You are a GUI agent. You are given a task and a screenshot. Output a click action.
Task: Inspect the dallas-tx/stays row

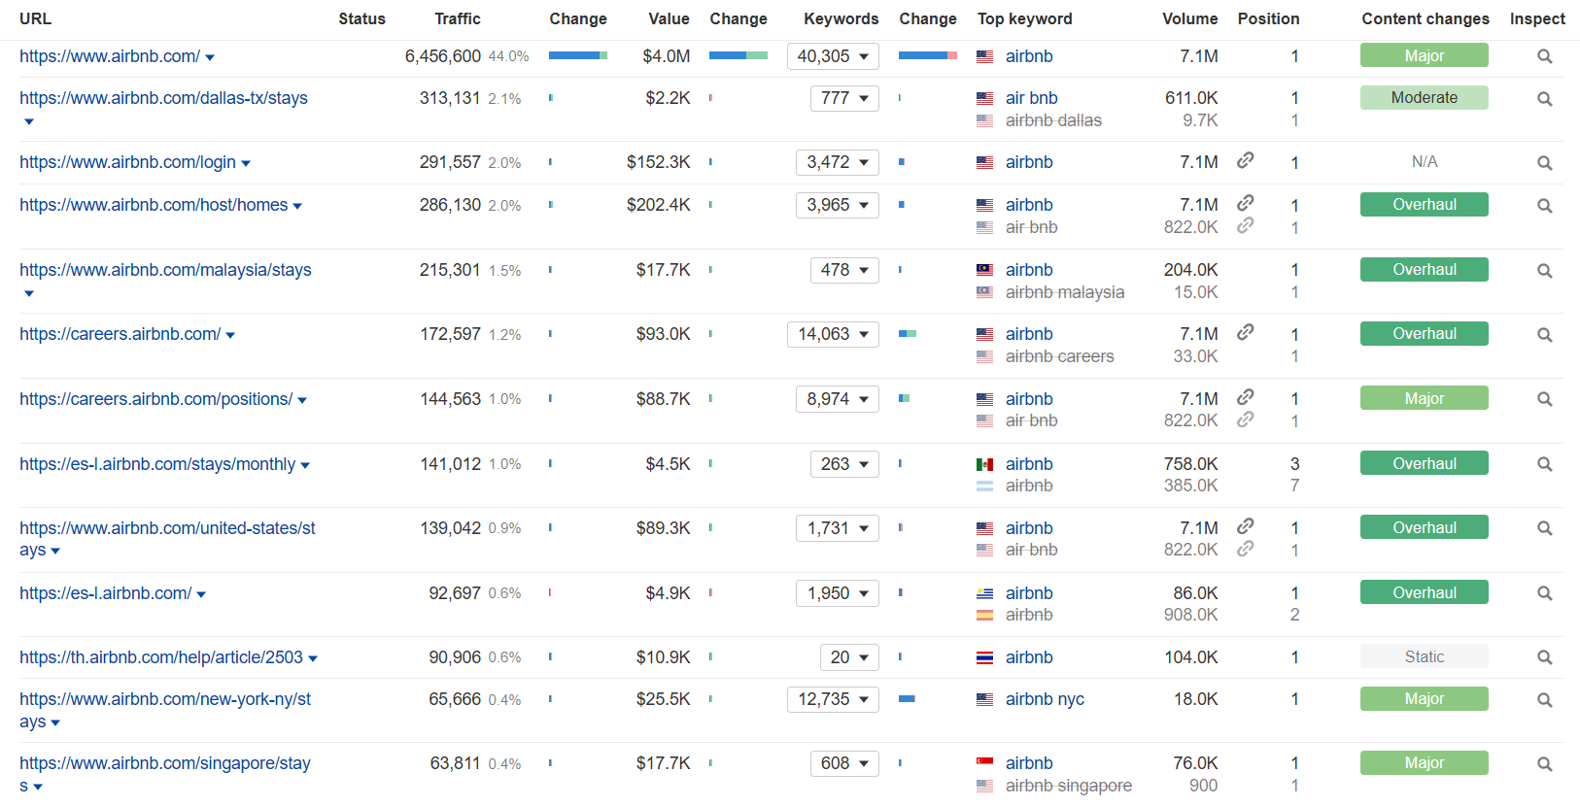point(1544,99)
